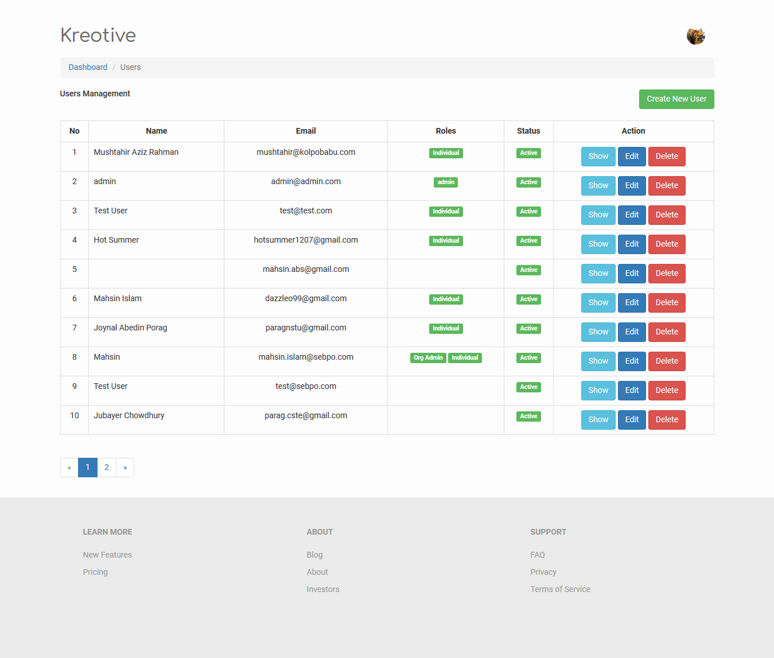
Task: Visit the Terms of Service link
Action: point(560,589)
